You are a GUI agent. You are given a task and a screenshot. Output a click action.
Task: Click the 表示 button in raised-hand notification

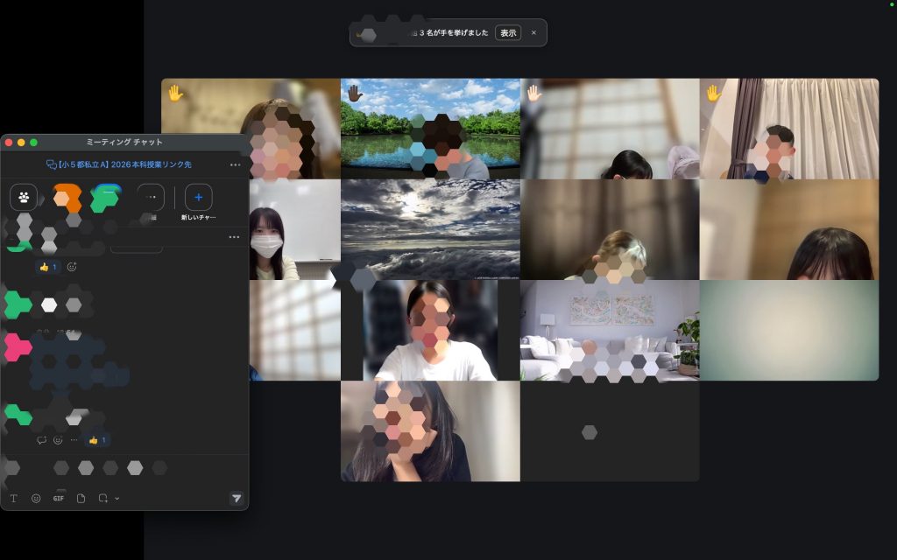tap(507, 32)
